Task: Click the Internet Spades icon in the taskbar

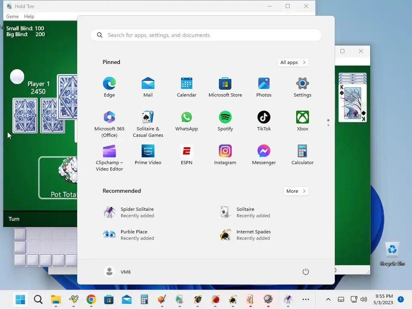Action: click(x=233, y=299)
